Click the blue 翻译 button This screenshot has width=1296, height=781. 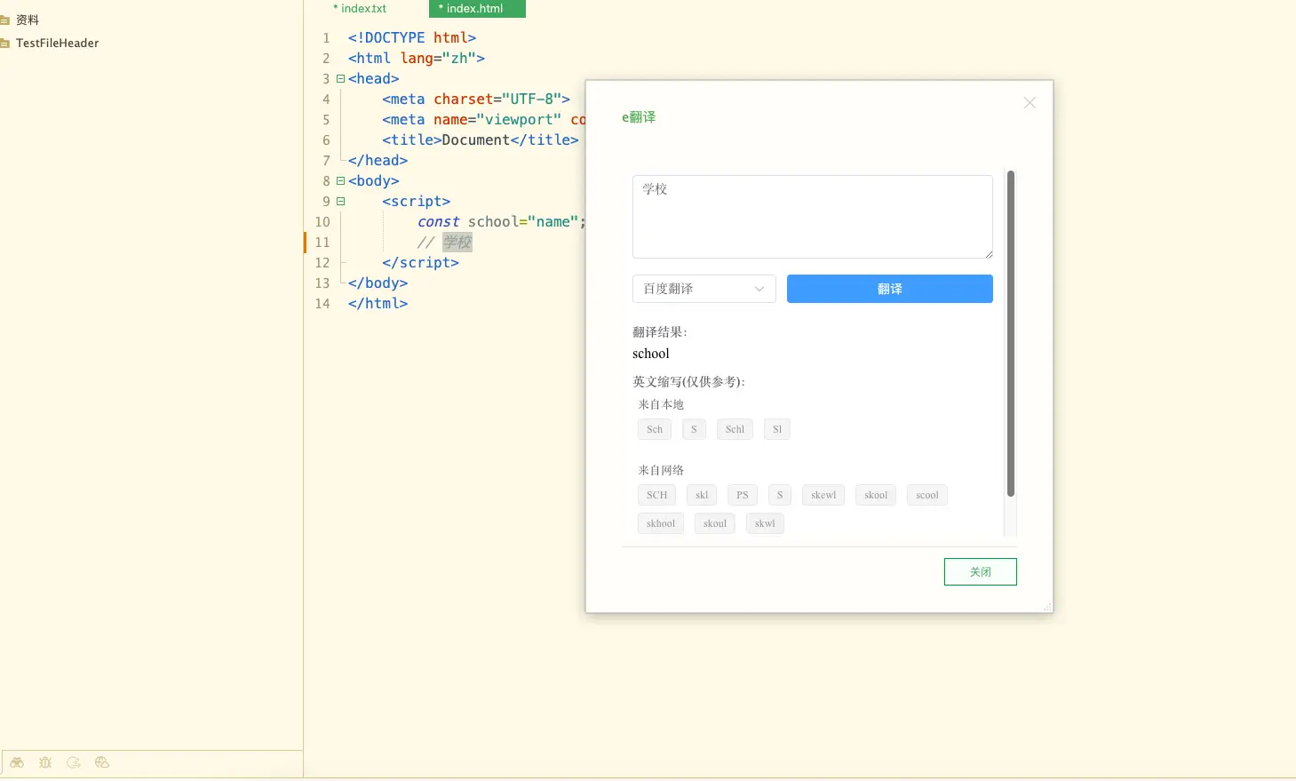(890, 289)
